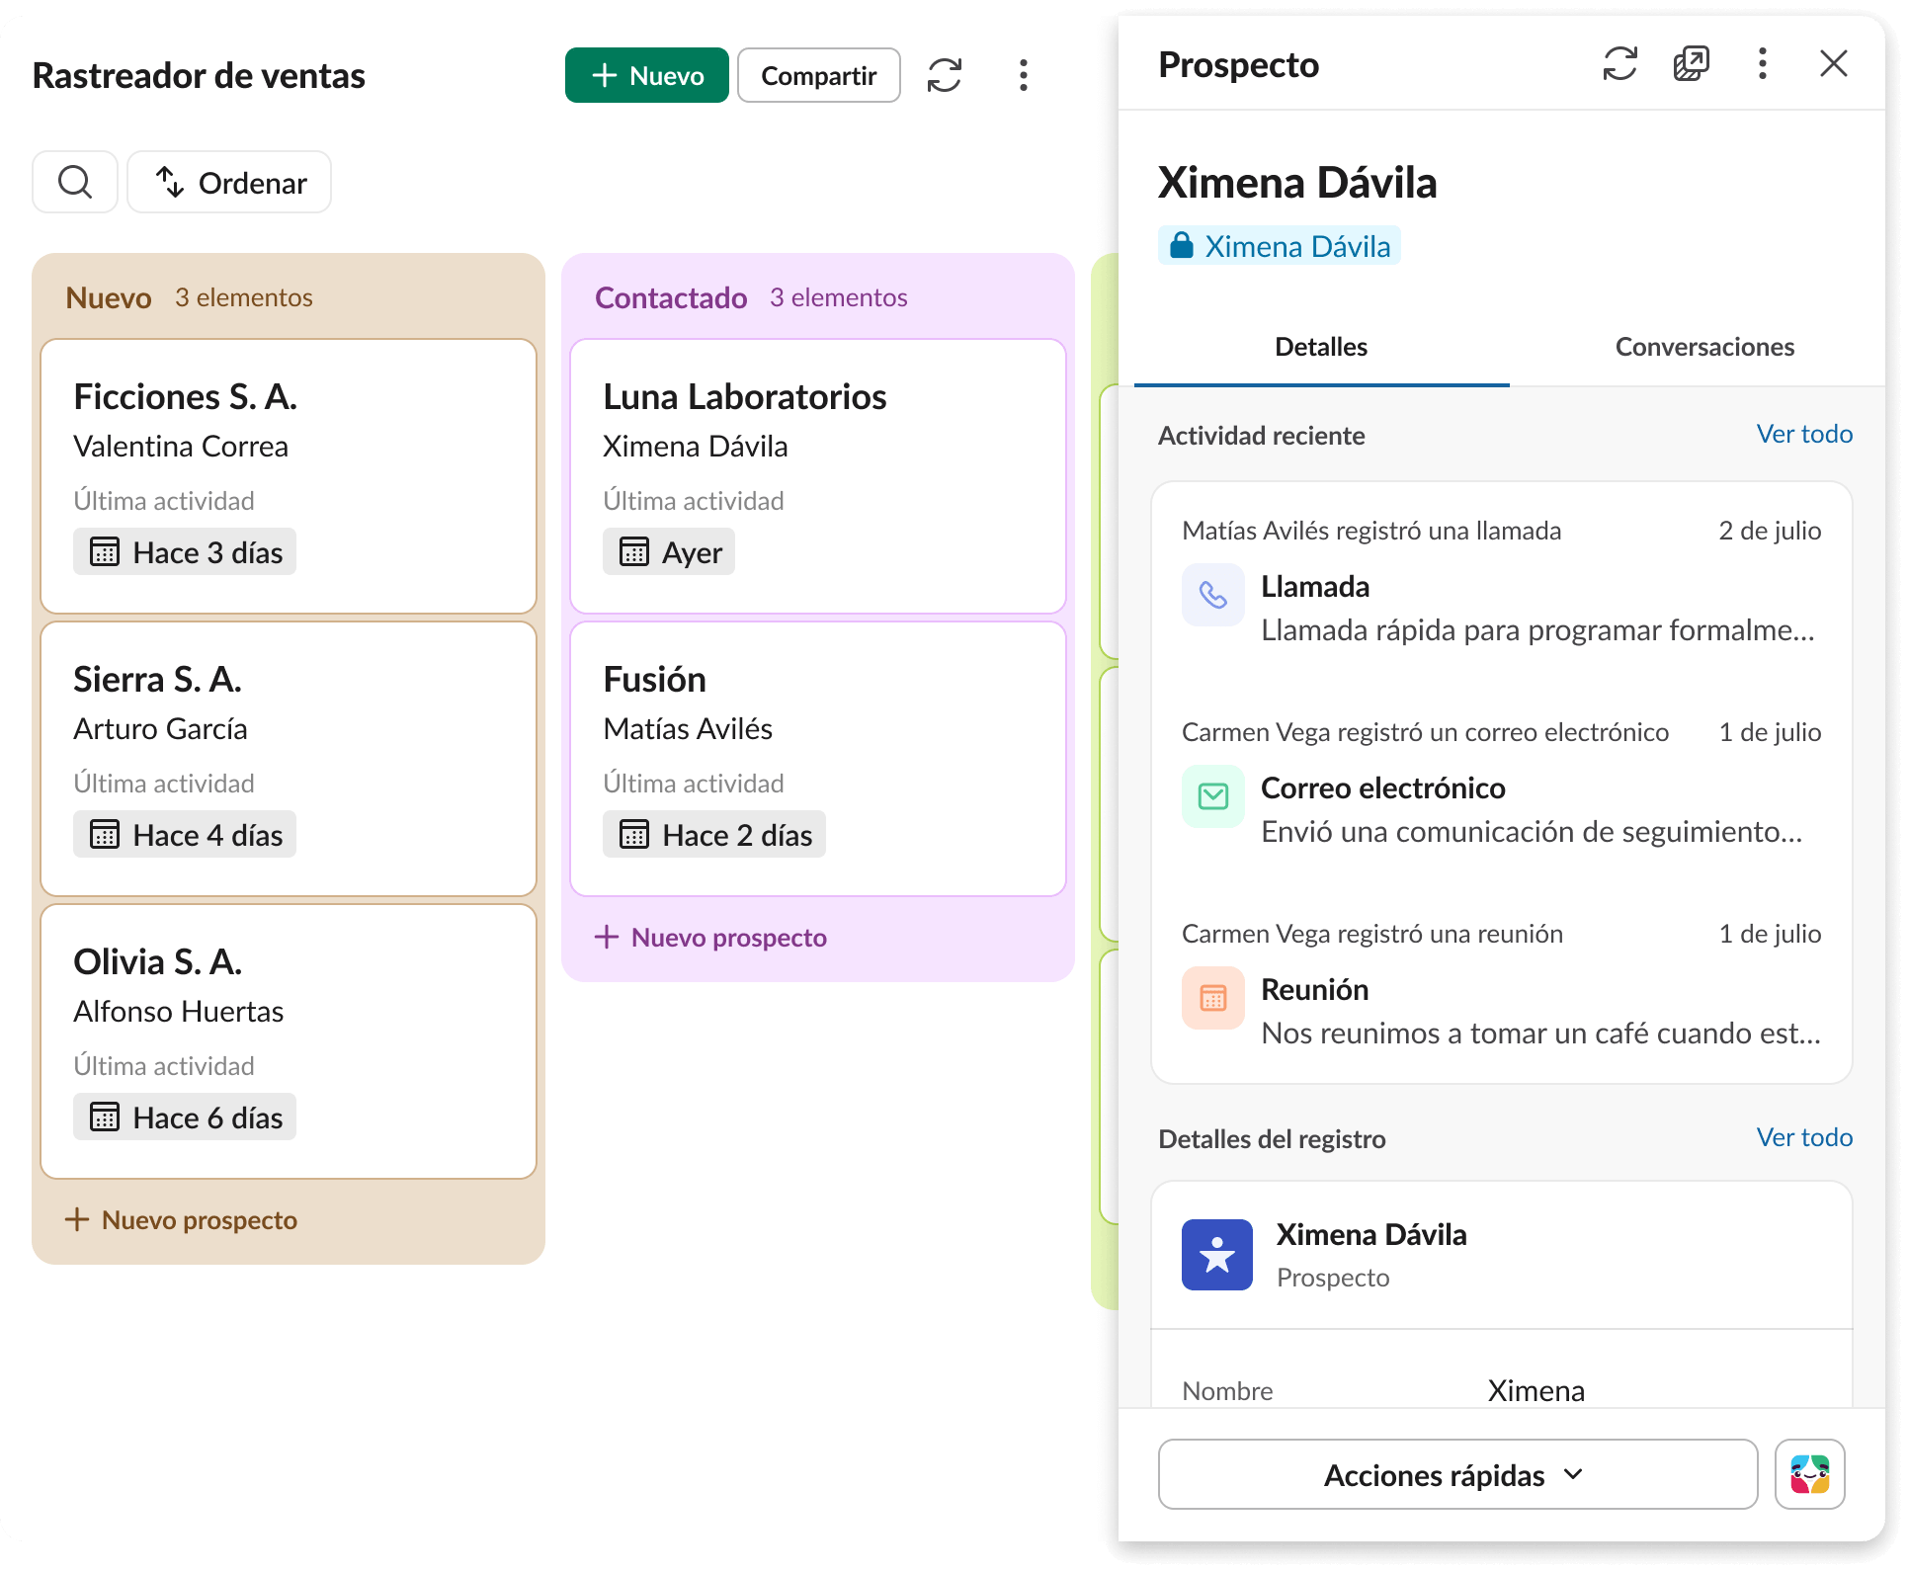
Task: Add Nuevo prospecto in Nuevo column
Action: click(x=182, y=1219)
